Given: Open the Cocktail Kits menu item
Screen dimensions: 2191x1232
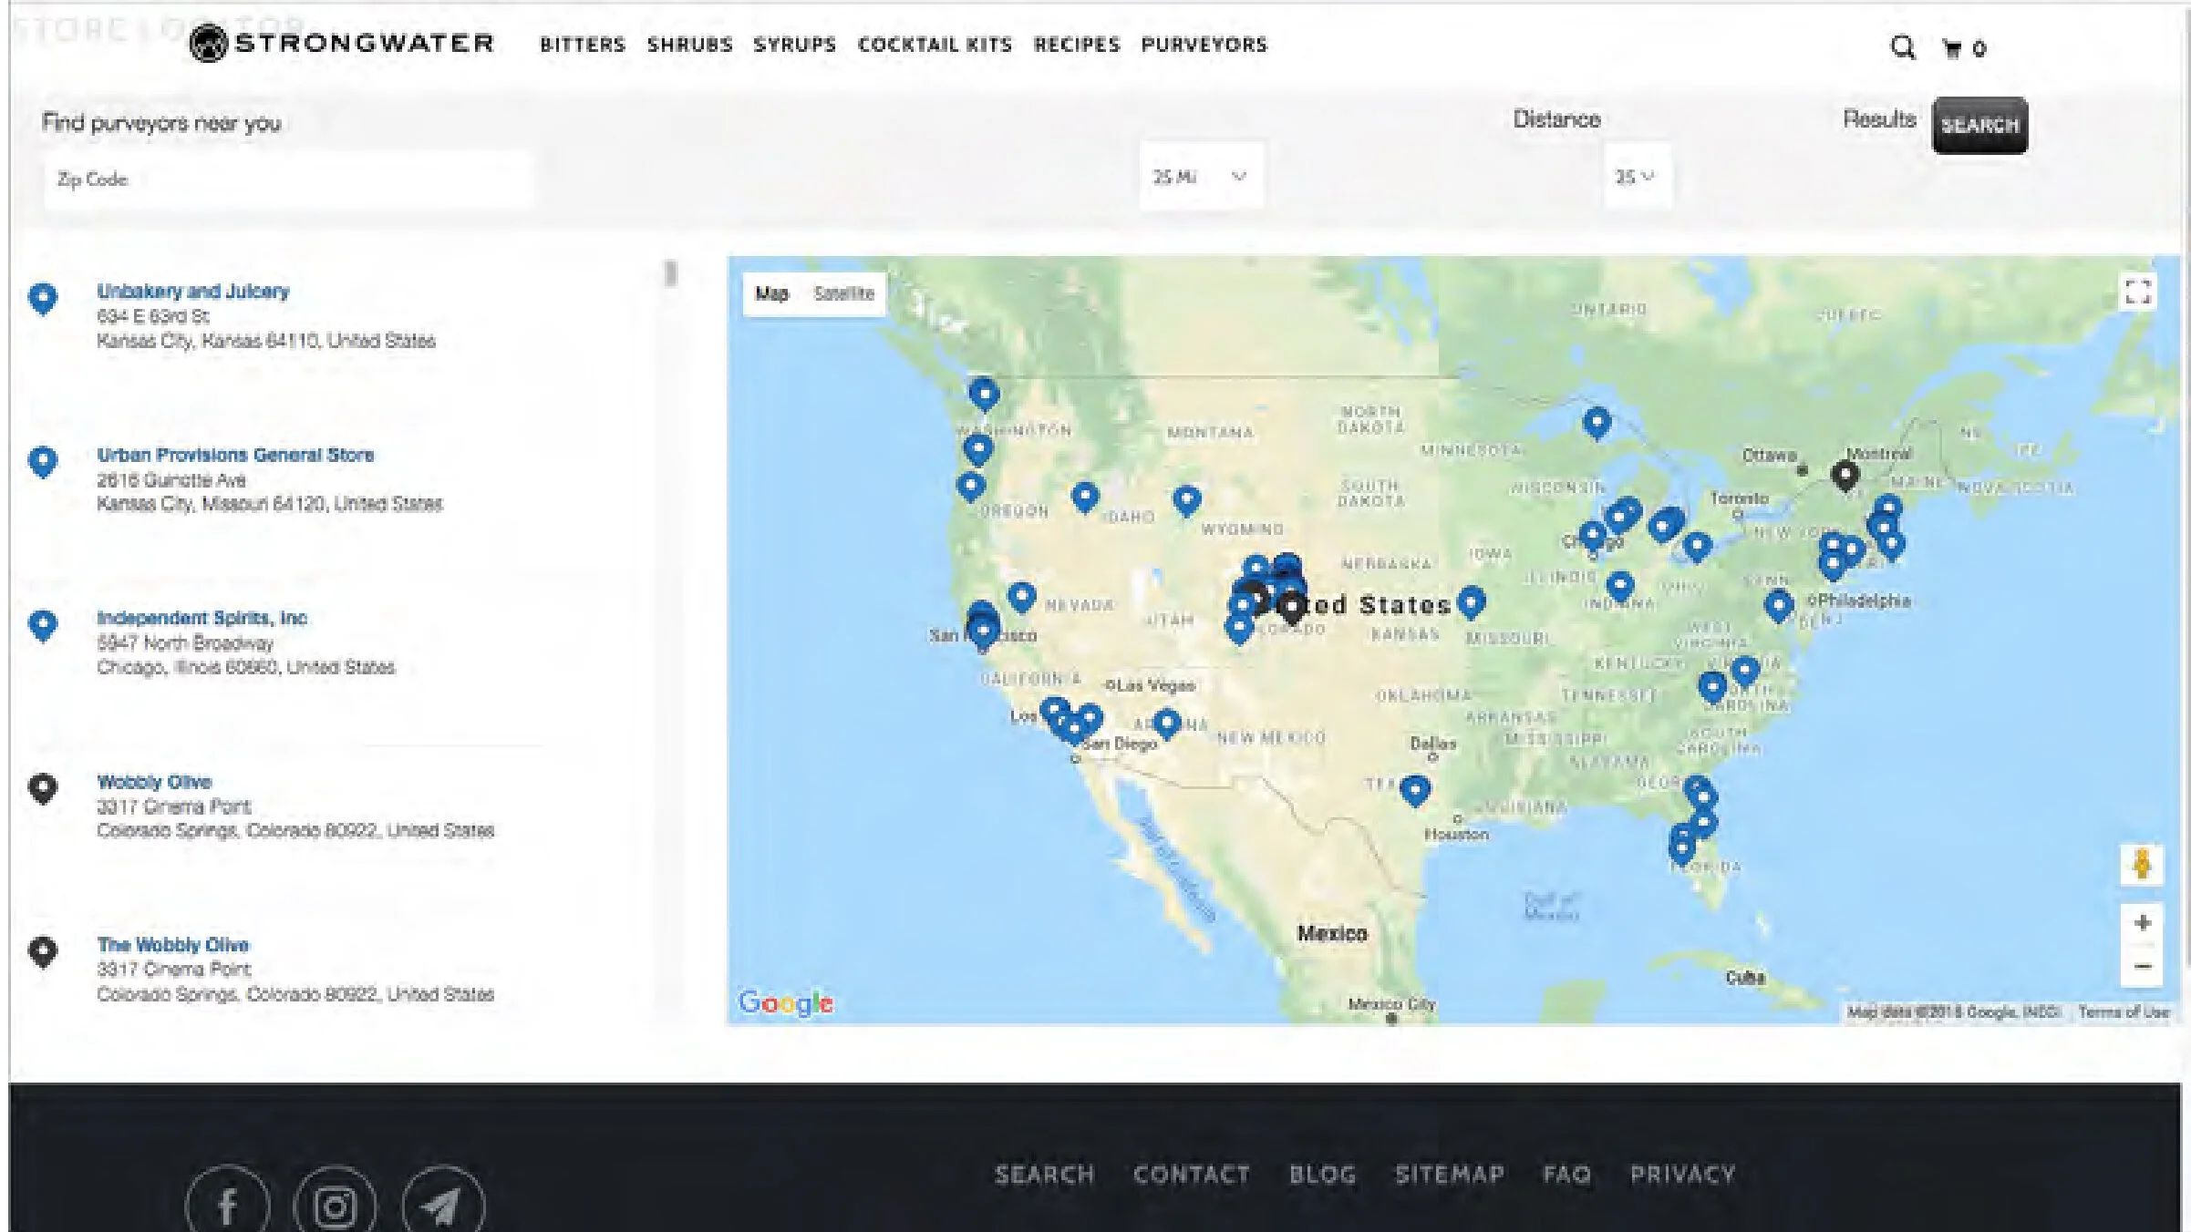Looking at the screenshot, I should [x=935, y=45].
